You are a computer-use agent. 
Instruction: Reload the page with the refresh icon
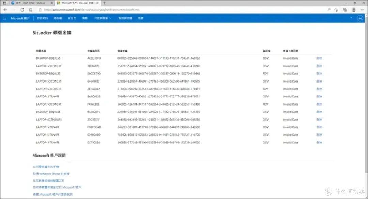point(22,10)
